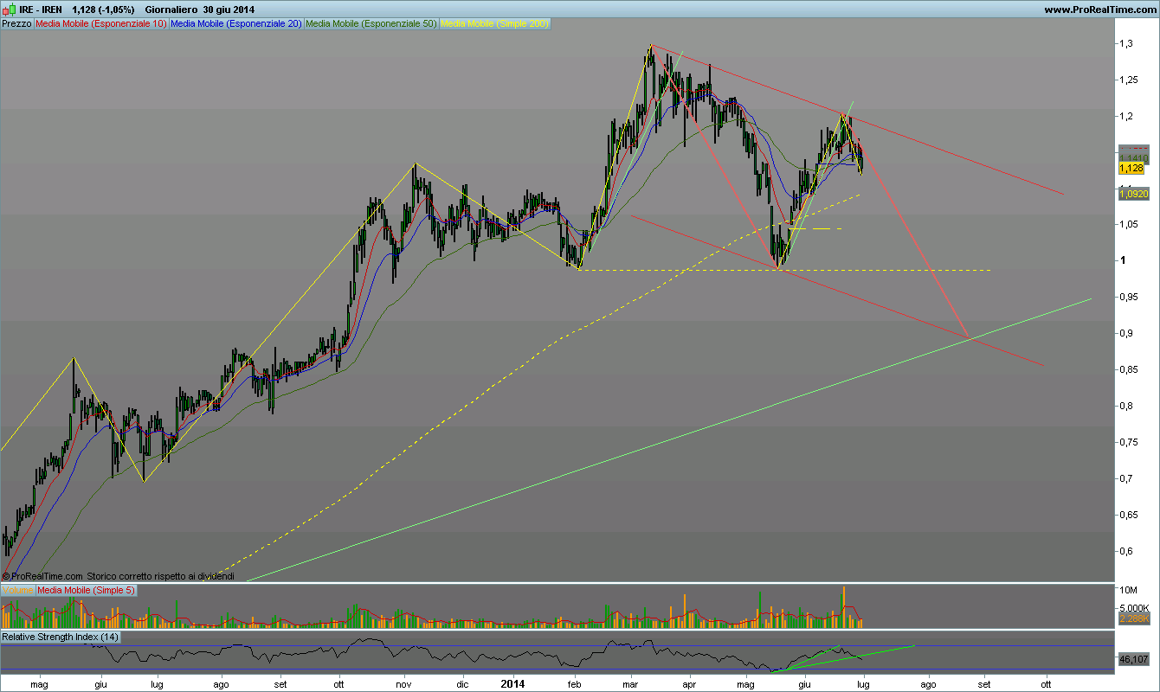Click the nov month on time axis
The image size is (1160, 692).
(404, 683)
